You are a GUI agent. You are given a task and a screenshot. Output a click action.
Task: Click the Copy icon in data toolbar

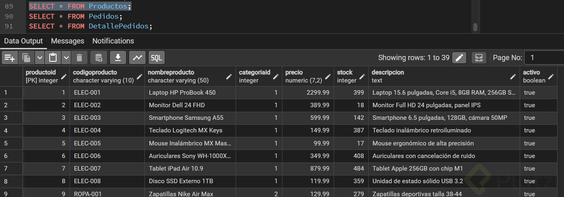click(26, 58)
